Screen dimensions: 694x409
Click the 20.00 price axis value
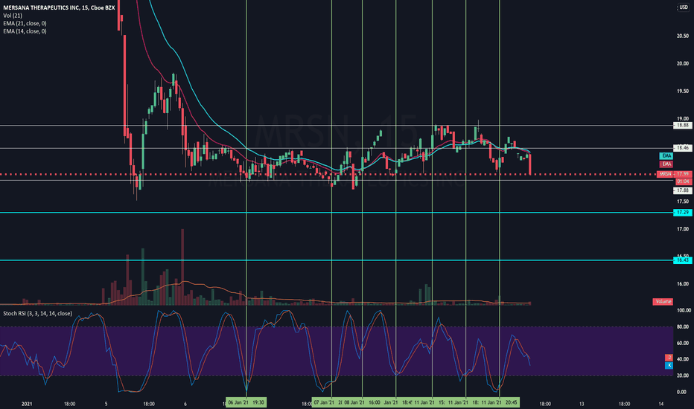683,64
